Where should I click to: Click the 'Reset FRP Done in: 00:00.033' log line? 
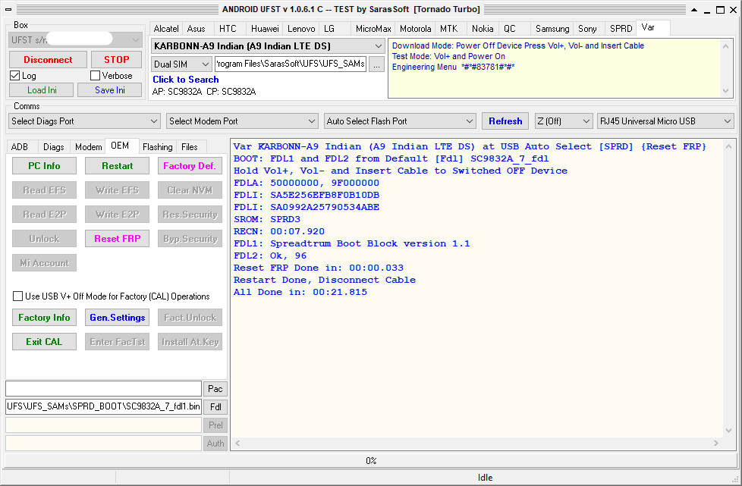pyautogui.click(x=319, y=268)
